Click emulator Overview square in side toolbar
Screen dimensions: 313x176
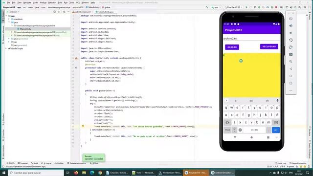[x=291, y=83]
